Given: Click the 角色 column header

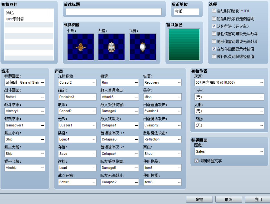Looking at the screenshot, I should 26,12.
